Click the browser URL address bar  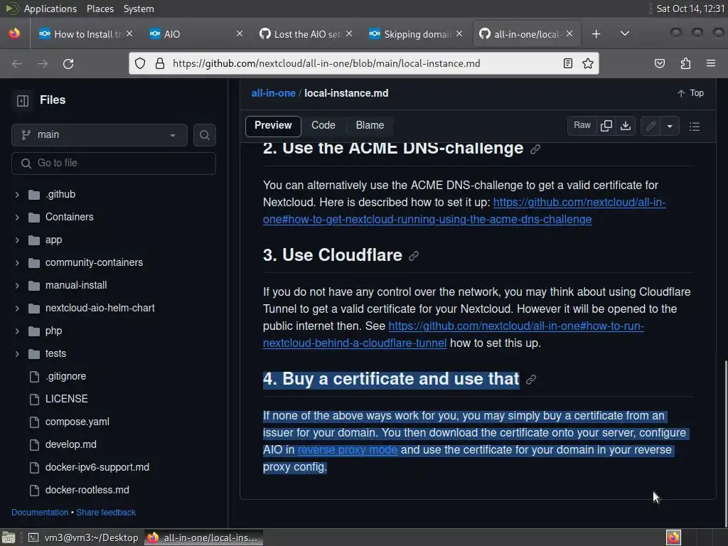coord(365,63)
